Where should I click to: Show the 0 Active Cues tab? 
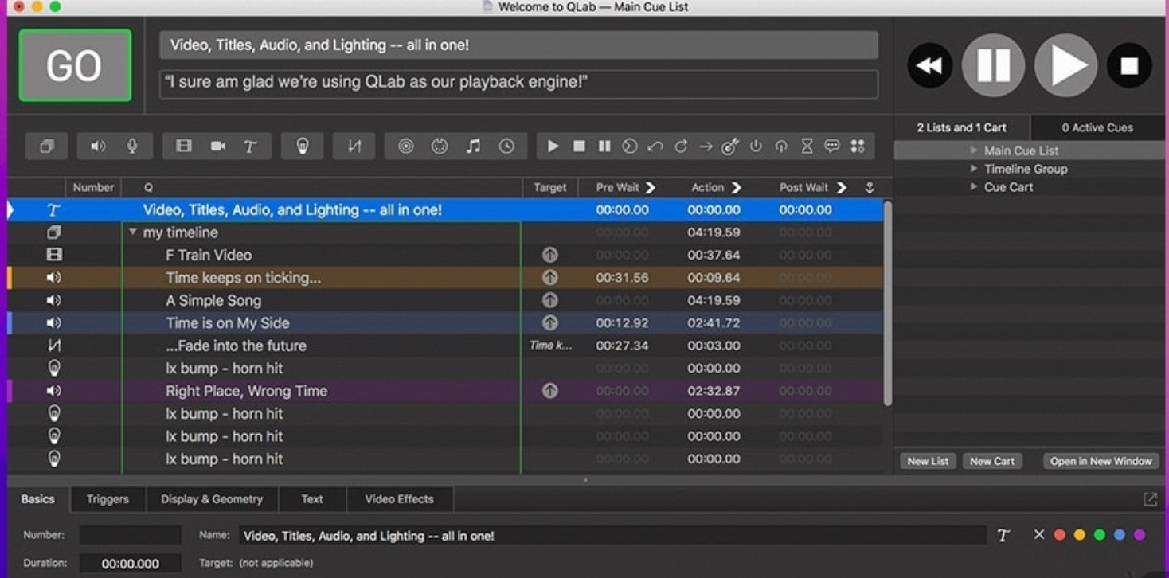(x=1097, y=127)
